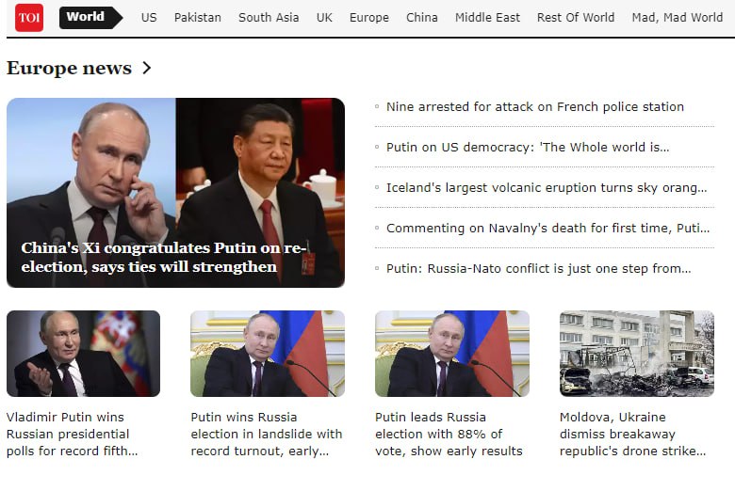Click the red TOI logo icon

click(29, 18)
